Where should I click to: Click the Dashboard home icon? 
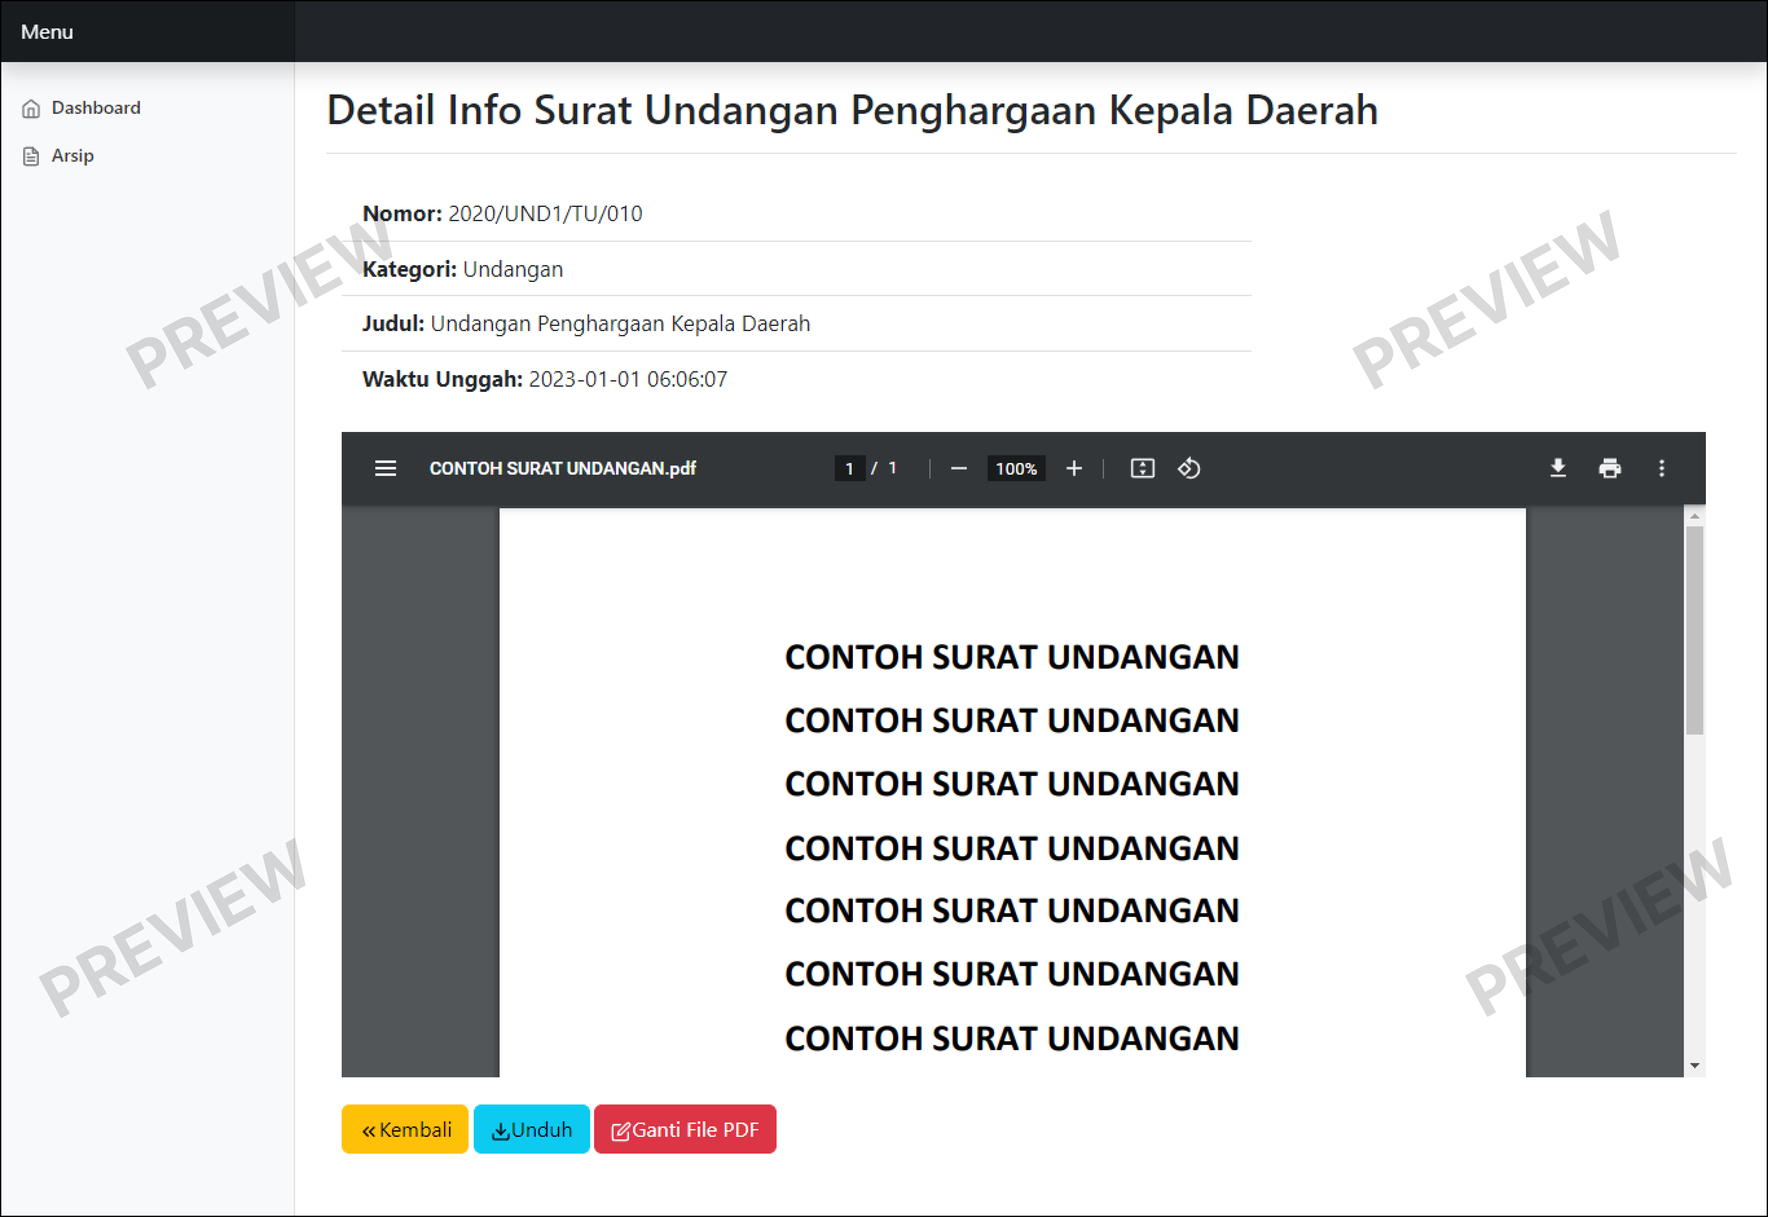coord(30,108)
